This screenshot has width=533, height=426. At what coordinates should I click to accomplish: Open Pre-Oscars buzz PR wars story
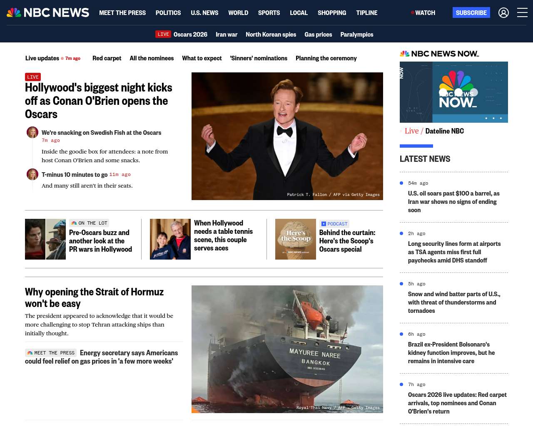pos(100,241)
